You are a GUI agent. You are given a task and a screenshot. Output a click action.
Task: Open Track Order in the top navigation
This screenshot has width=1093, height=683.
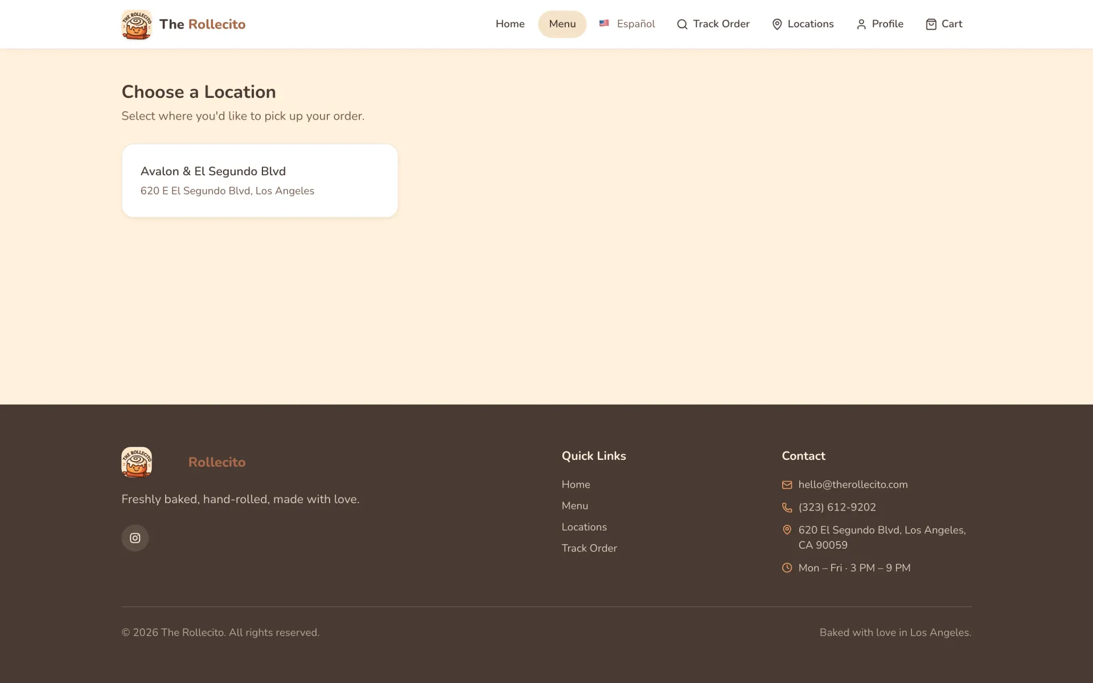(x=713, y=24)
